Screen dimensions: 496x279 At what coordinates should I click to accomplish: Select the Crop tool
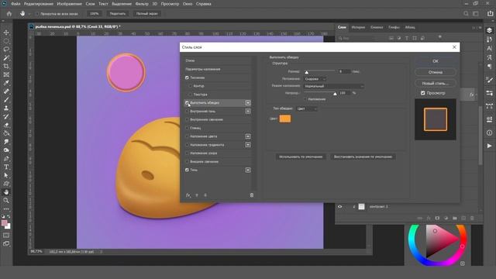pyautogui.click(x=6, y=66)
